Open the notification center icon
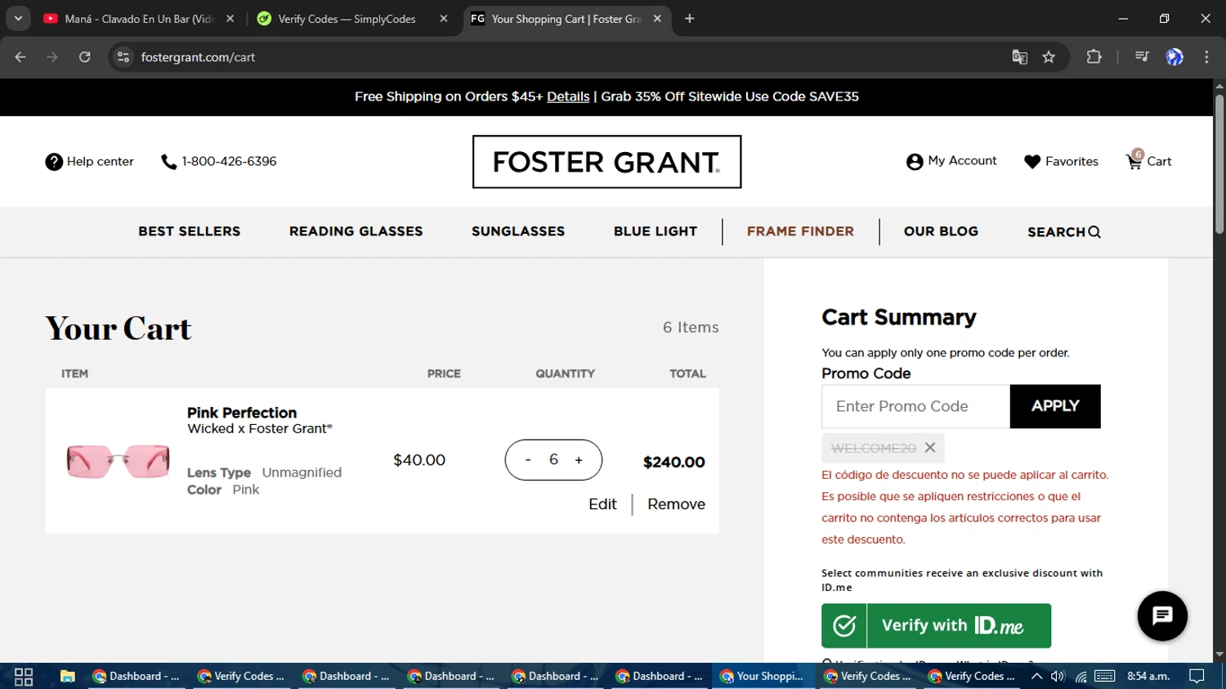 [1197, 676]
